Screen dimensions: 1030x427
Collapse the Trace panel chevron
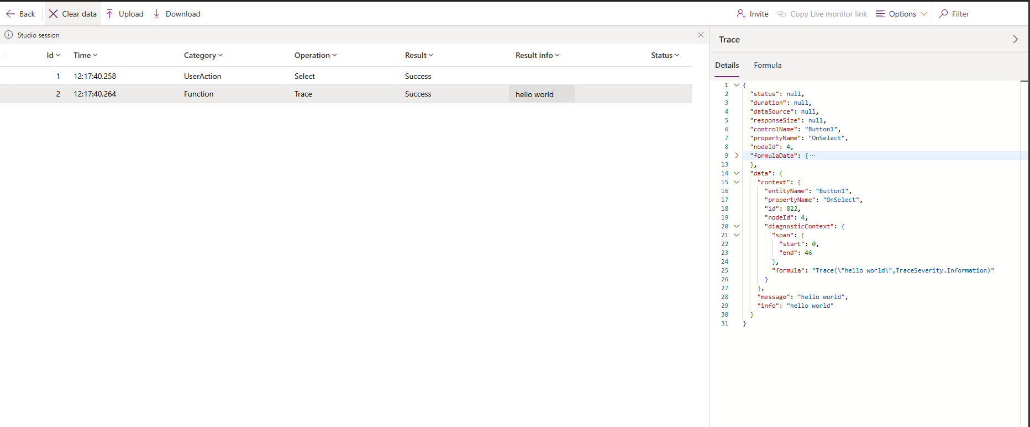1015,39
